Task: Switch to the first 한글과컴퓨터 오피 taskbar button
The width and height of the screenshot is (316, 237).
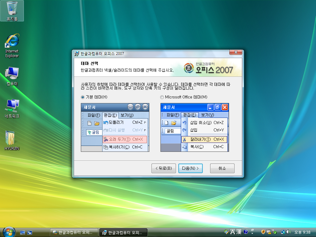Action: pyautogui.click(x=74, y=233)
